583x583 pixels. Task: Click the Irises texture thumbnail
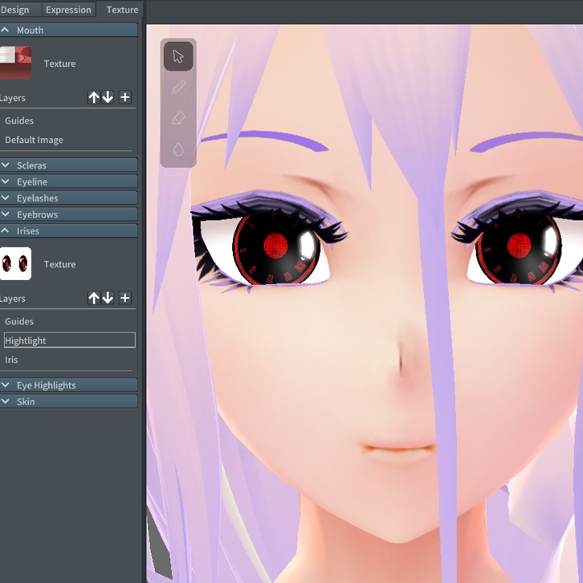(15, 263)
